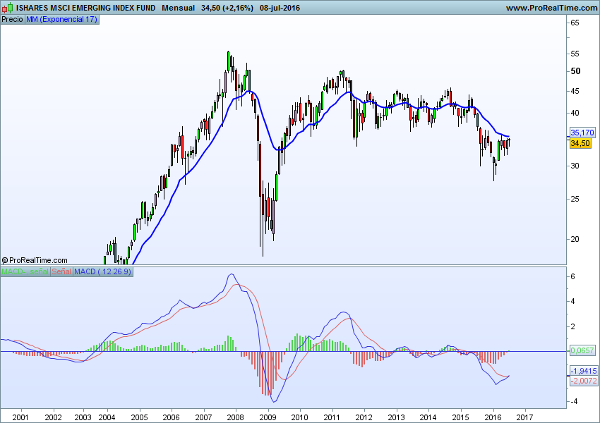Open the MM (Exponencial 17) indicator label
This screenshot has width=600, height=423.
[61, 19]
